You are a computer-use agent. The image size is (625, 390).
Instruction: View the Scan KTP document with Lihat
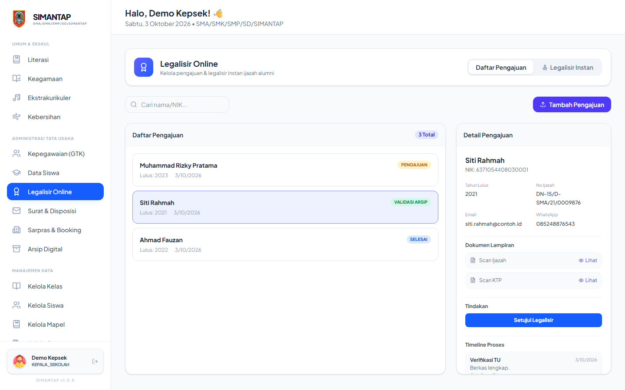click(588, 280)
